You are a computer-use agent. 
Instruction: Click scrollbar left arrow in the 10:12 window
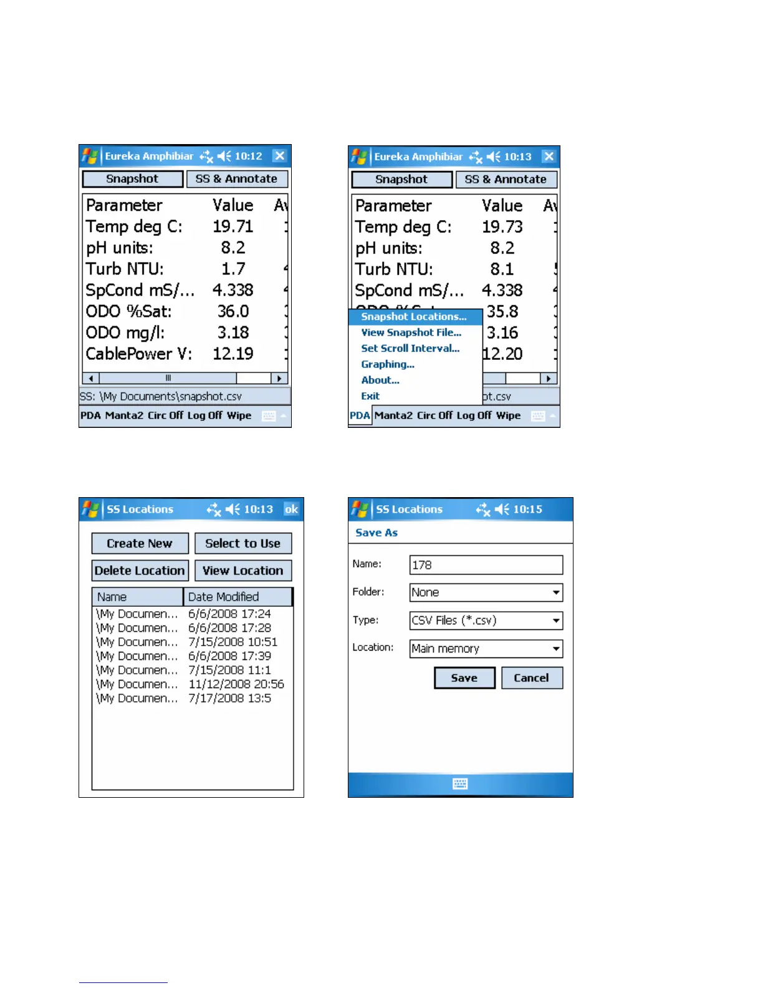pyautogui.click(x=91, y=378)
